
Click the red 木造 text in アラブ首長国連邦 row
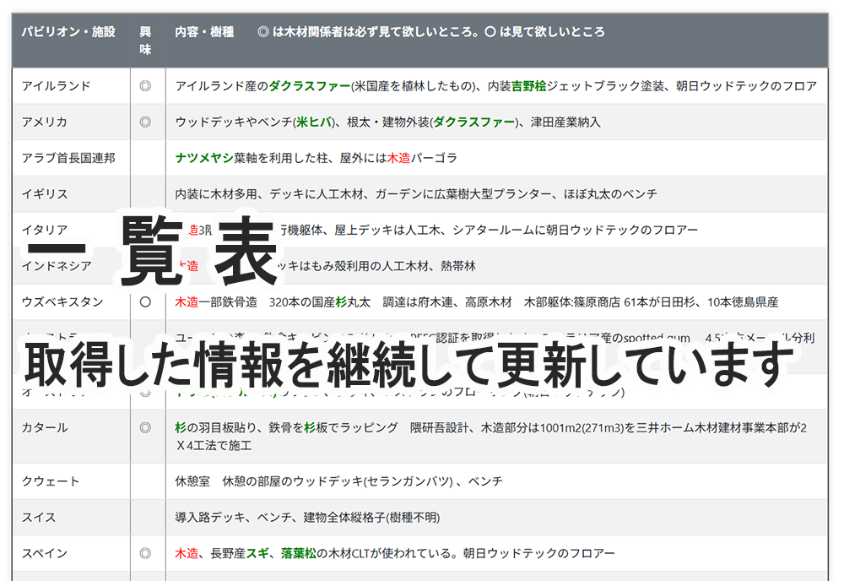pyautogui.click(x=398, y=157)
